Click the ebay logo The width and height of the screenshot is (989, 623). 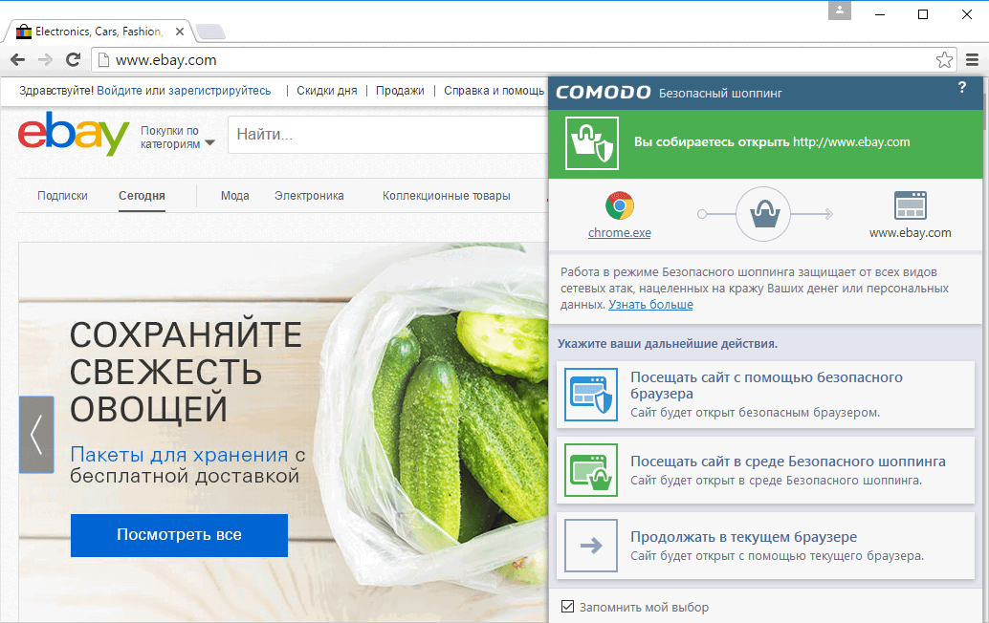74,133
